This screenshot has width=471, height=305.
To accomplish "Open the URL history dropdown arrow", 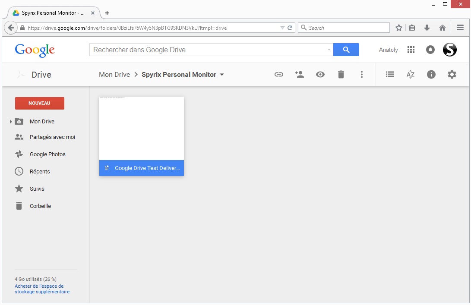I will coord(282,28).
